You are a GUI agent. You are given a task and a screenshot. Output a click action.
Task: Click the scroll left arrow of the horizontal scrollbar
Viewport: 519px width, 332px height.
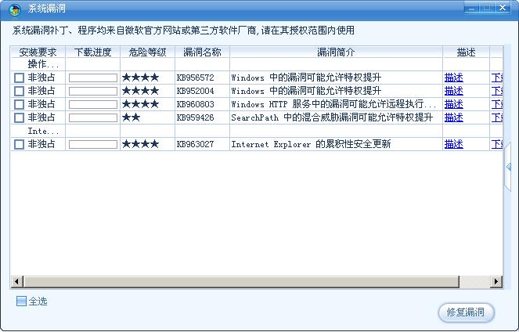click(x=16, y=282)
